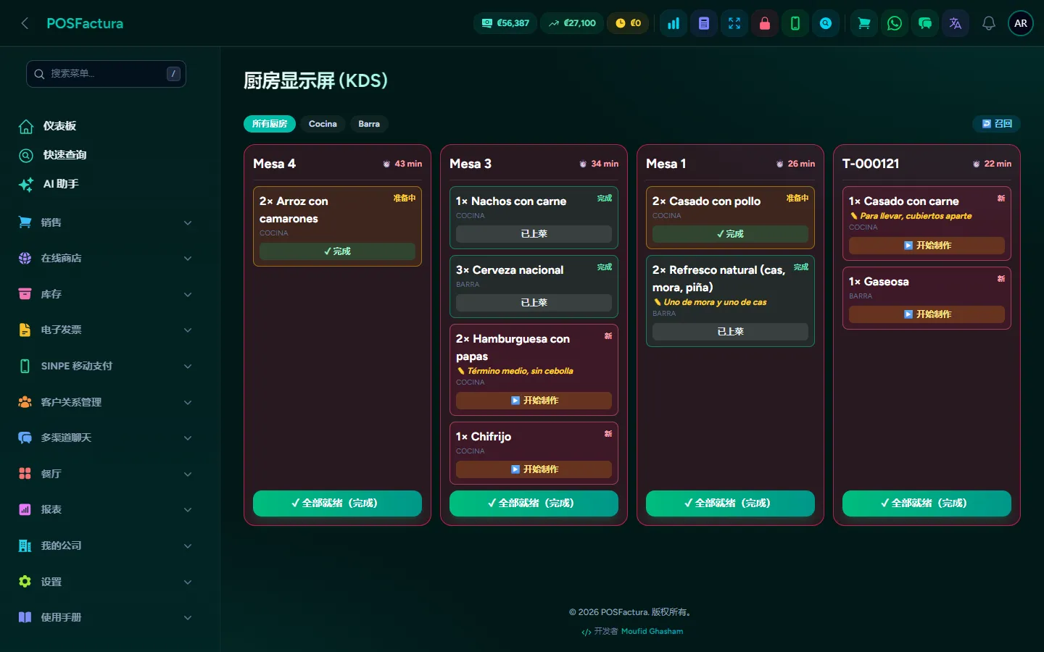Expand the 餐厅 menu chevron
This screenshot has width=1044, height=652.
tap(188, 474)
